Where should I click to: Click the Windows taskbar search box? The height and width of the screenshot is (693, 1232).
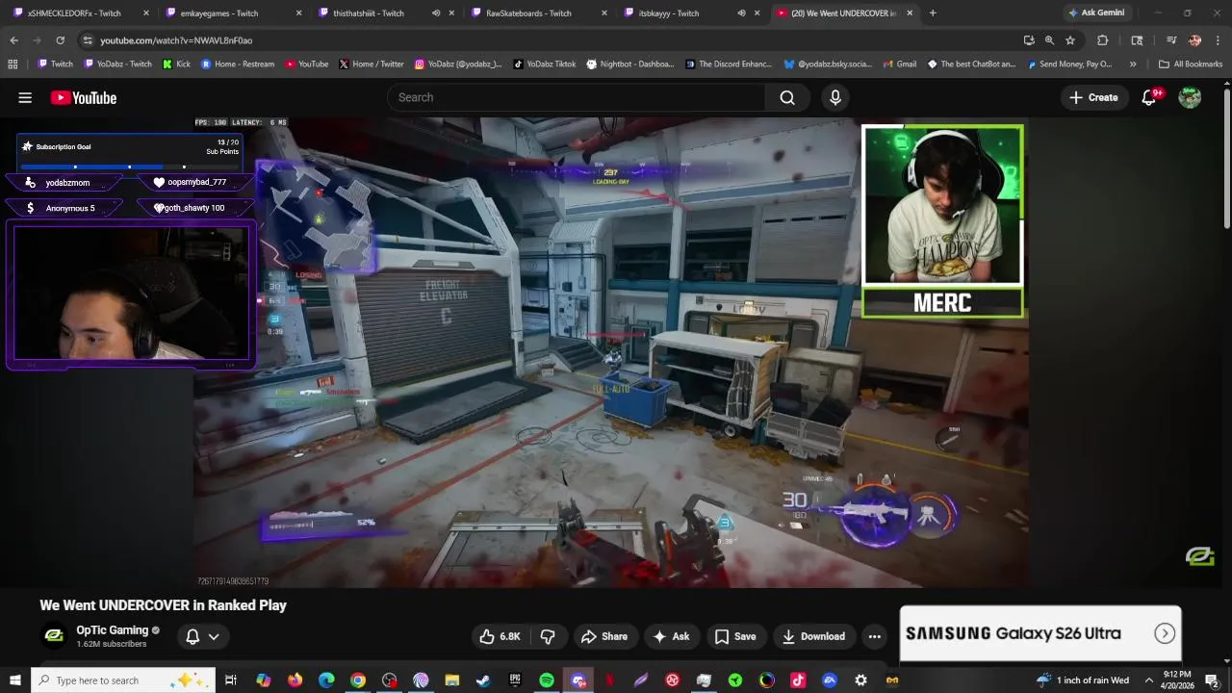coord(123,680)
